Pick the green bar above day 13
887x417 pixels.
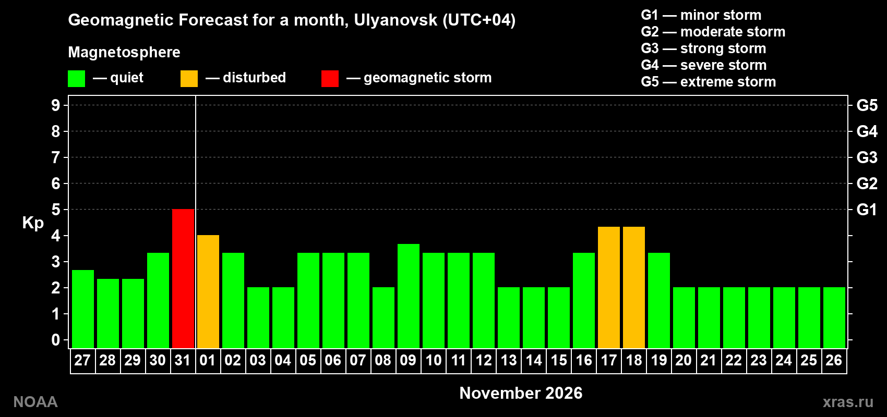tap(509, 318)
